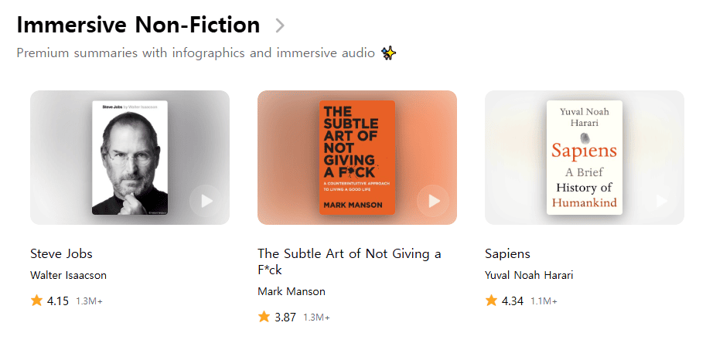Click the star icon beside 4.15 rating
Viewport: 706px width, 343px height.
coord(36,301)
